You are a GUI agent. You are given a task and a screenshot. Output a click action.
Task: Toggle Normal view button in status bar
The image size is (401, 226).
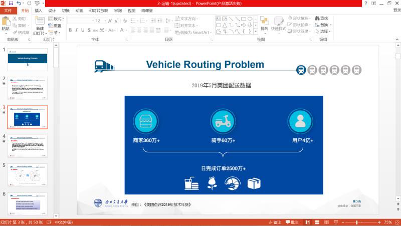(x=308, y=222)
